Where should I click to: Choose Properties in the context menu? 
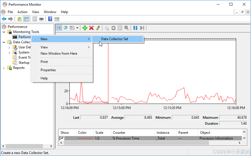(x=62, y=70)
